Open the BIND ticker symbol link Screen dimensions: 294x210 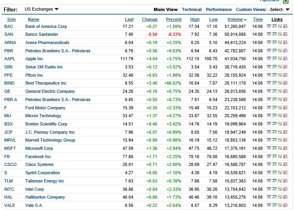click(9, 83)
